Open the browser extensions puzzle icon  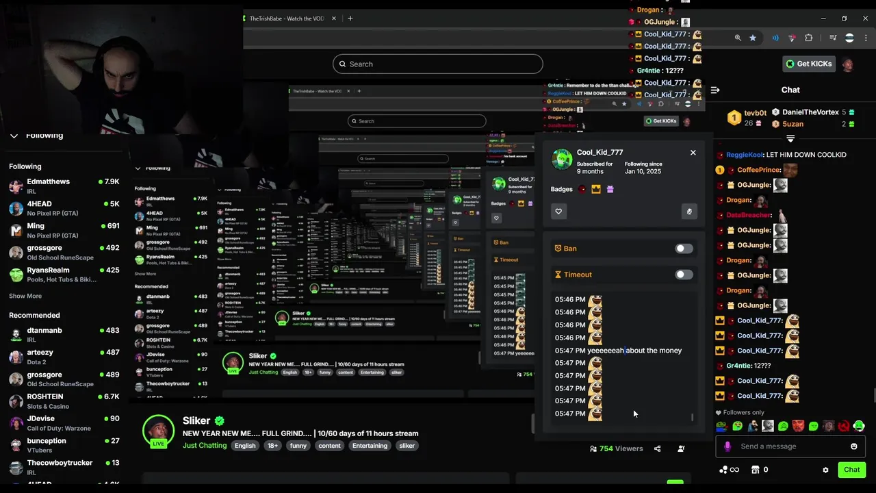(x=809, y=38)
